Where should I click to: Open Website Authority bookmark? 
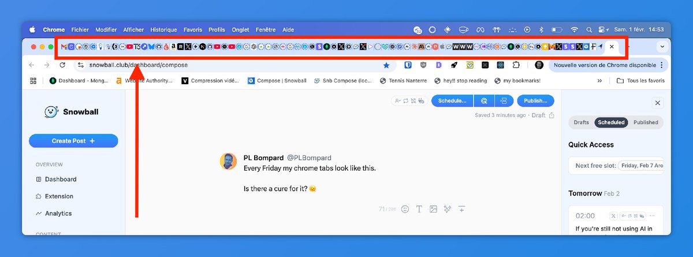coord(144,81)
